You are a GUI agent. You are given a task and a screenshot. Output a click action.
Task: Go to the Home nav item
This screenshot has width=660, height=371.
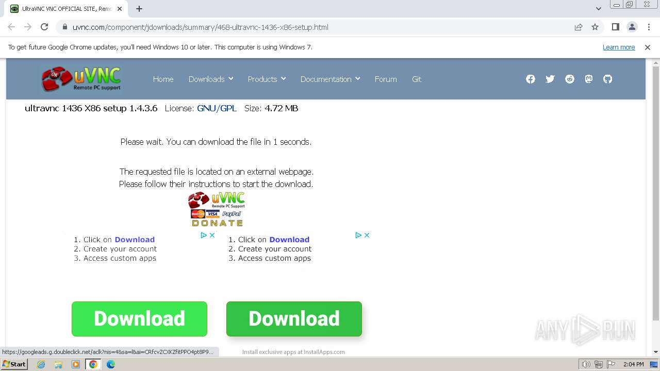point(163,79)
